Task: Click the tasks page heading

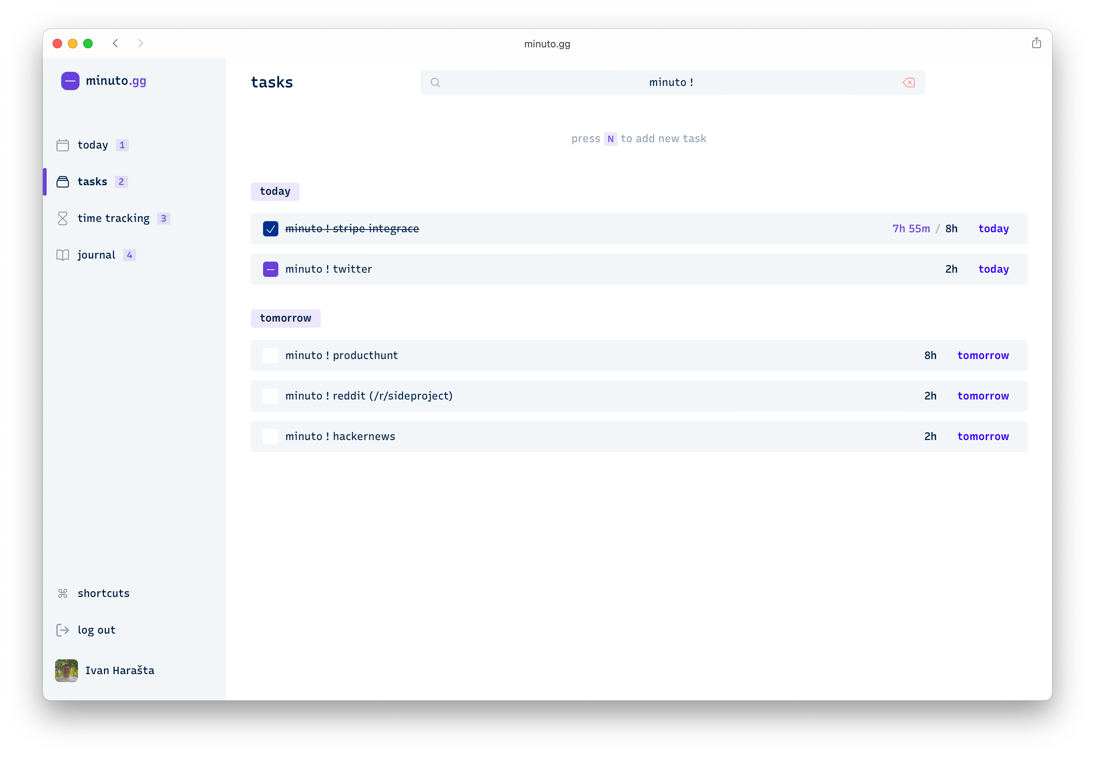Action: click(272, 82)
